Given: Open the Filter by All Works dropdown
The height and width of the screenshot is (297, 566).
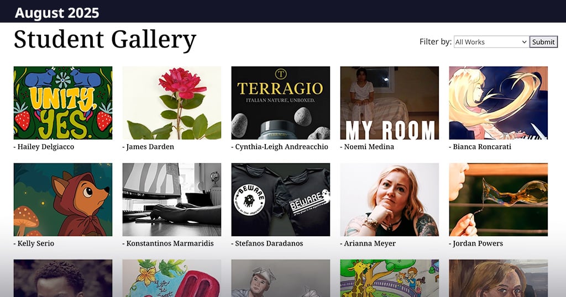Looking at the screenshot, I should (491, 42).
